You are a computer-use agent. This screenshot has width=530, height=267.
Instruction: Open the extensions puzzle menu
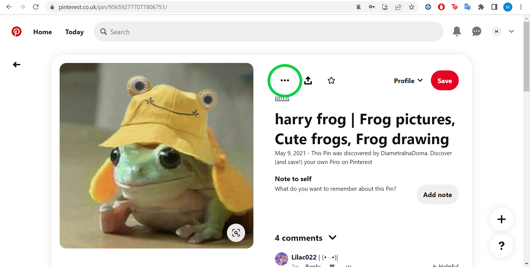tap(481, 7)
